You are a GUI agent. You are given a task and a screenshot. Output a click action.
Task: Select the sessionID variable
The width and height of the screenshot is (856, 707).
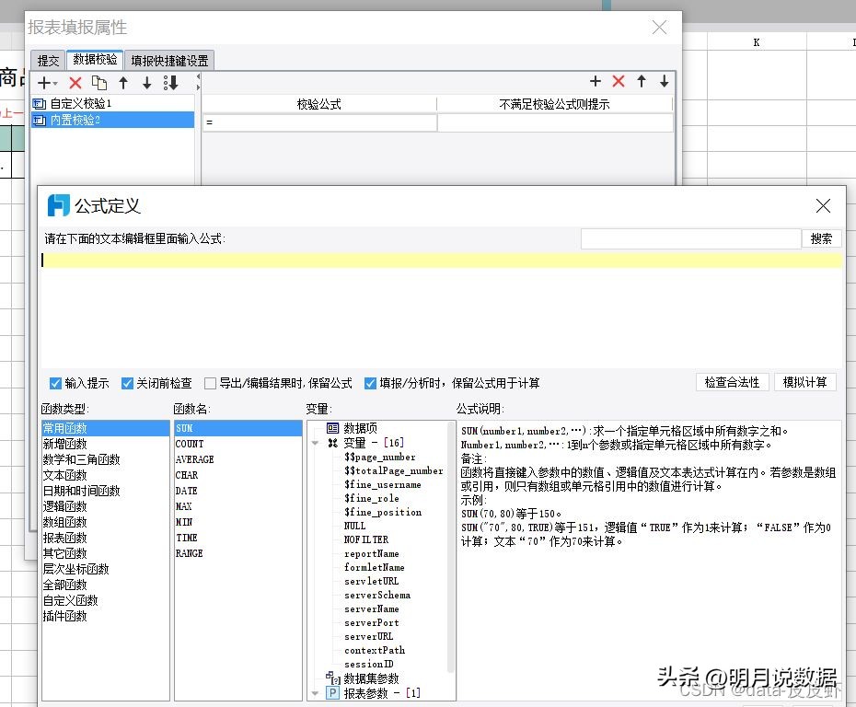pos(368,664)
